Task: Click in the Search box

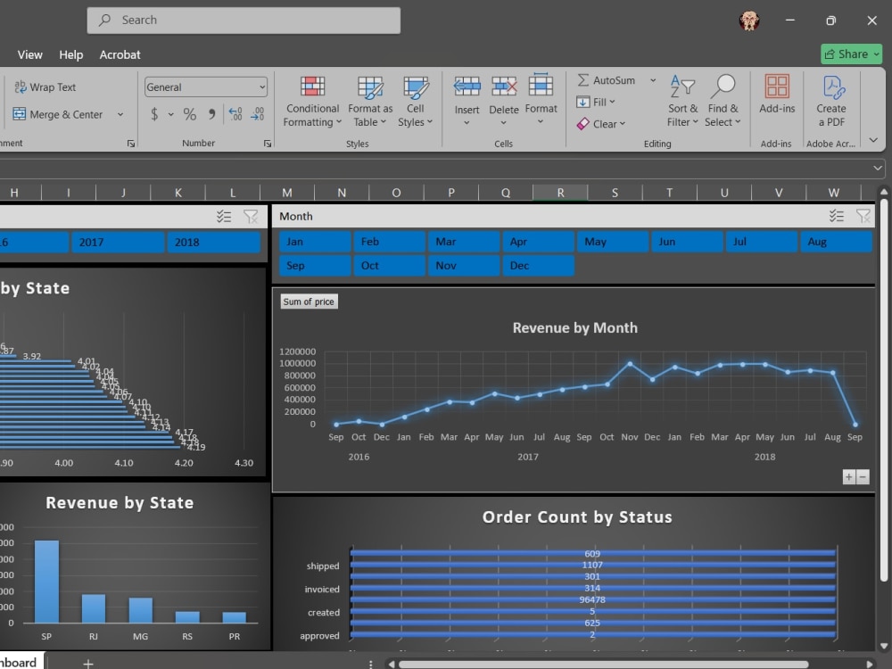Action: pyautogui.click(x=244, y=21)
